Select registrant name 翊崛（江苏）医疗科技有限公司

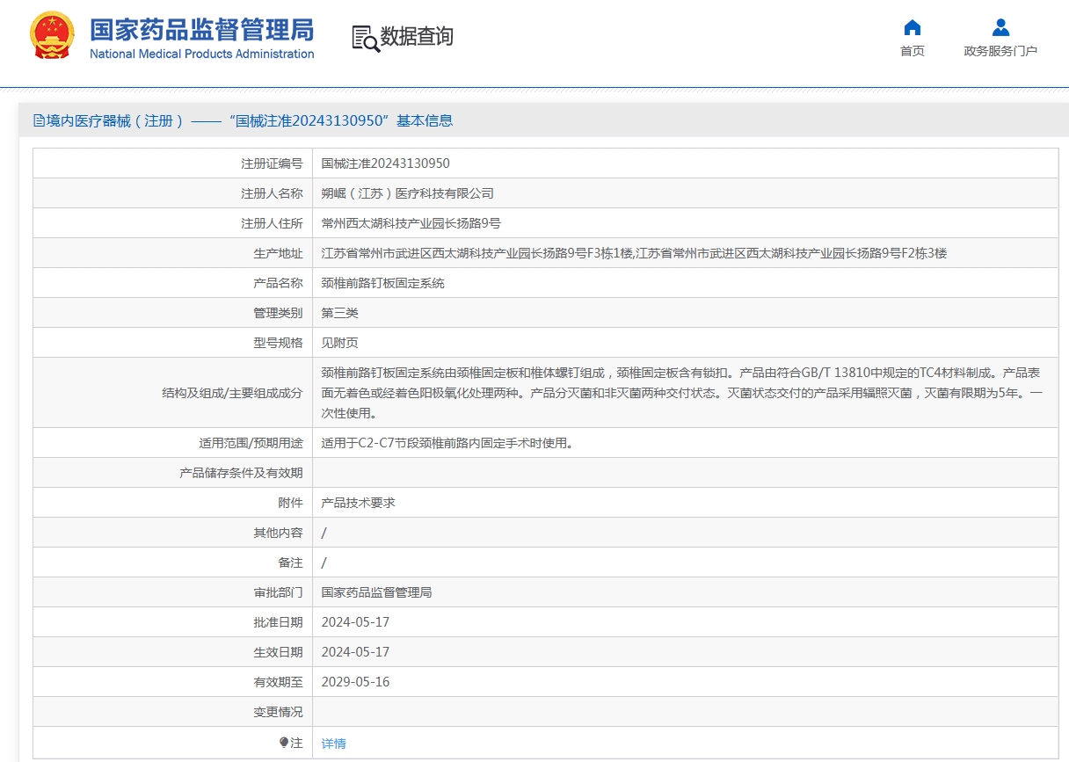[408, 193]
